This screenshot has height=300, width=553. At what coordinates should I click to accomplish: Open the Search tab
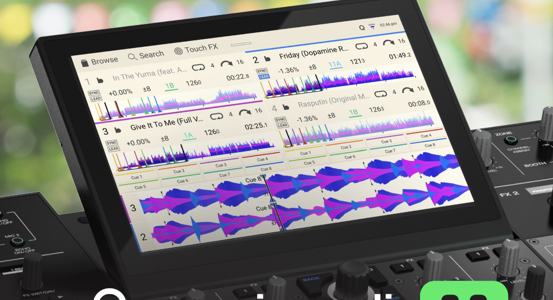click(146, 55)
